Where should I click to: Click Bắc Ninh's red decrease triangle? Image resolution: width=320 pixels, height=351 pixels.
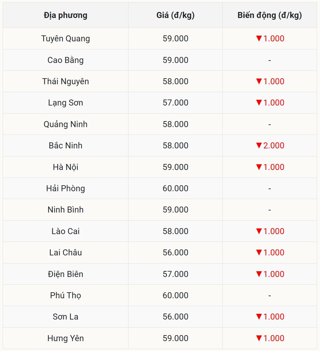point(259,145)
